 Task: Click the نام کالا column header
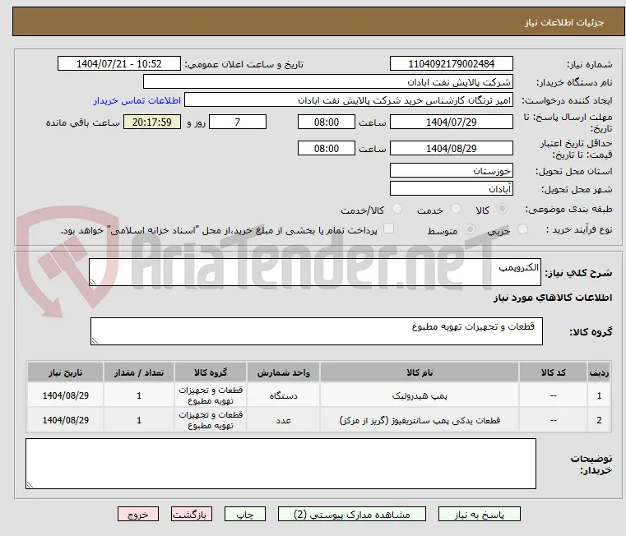[420, 372]
